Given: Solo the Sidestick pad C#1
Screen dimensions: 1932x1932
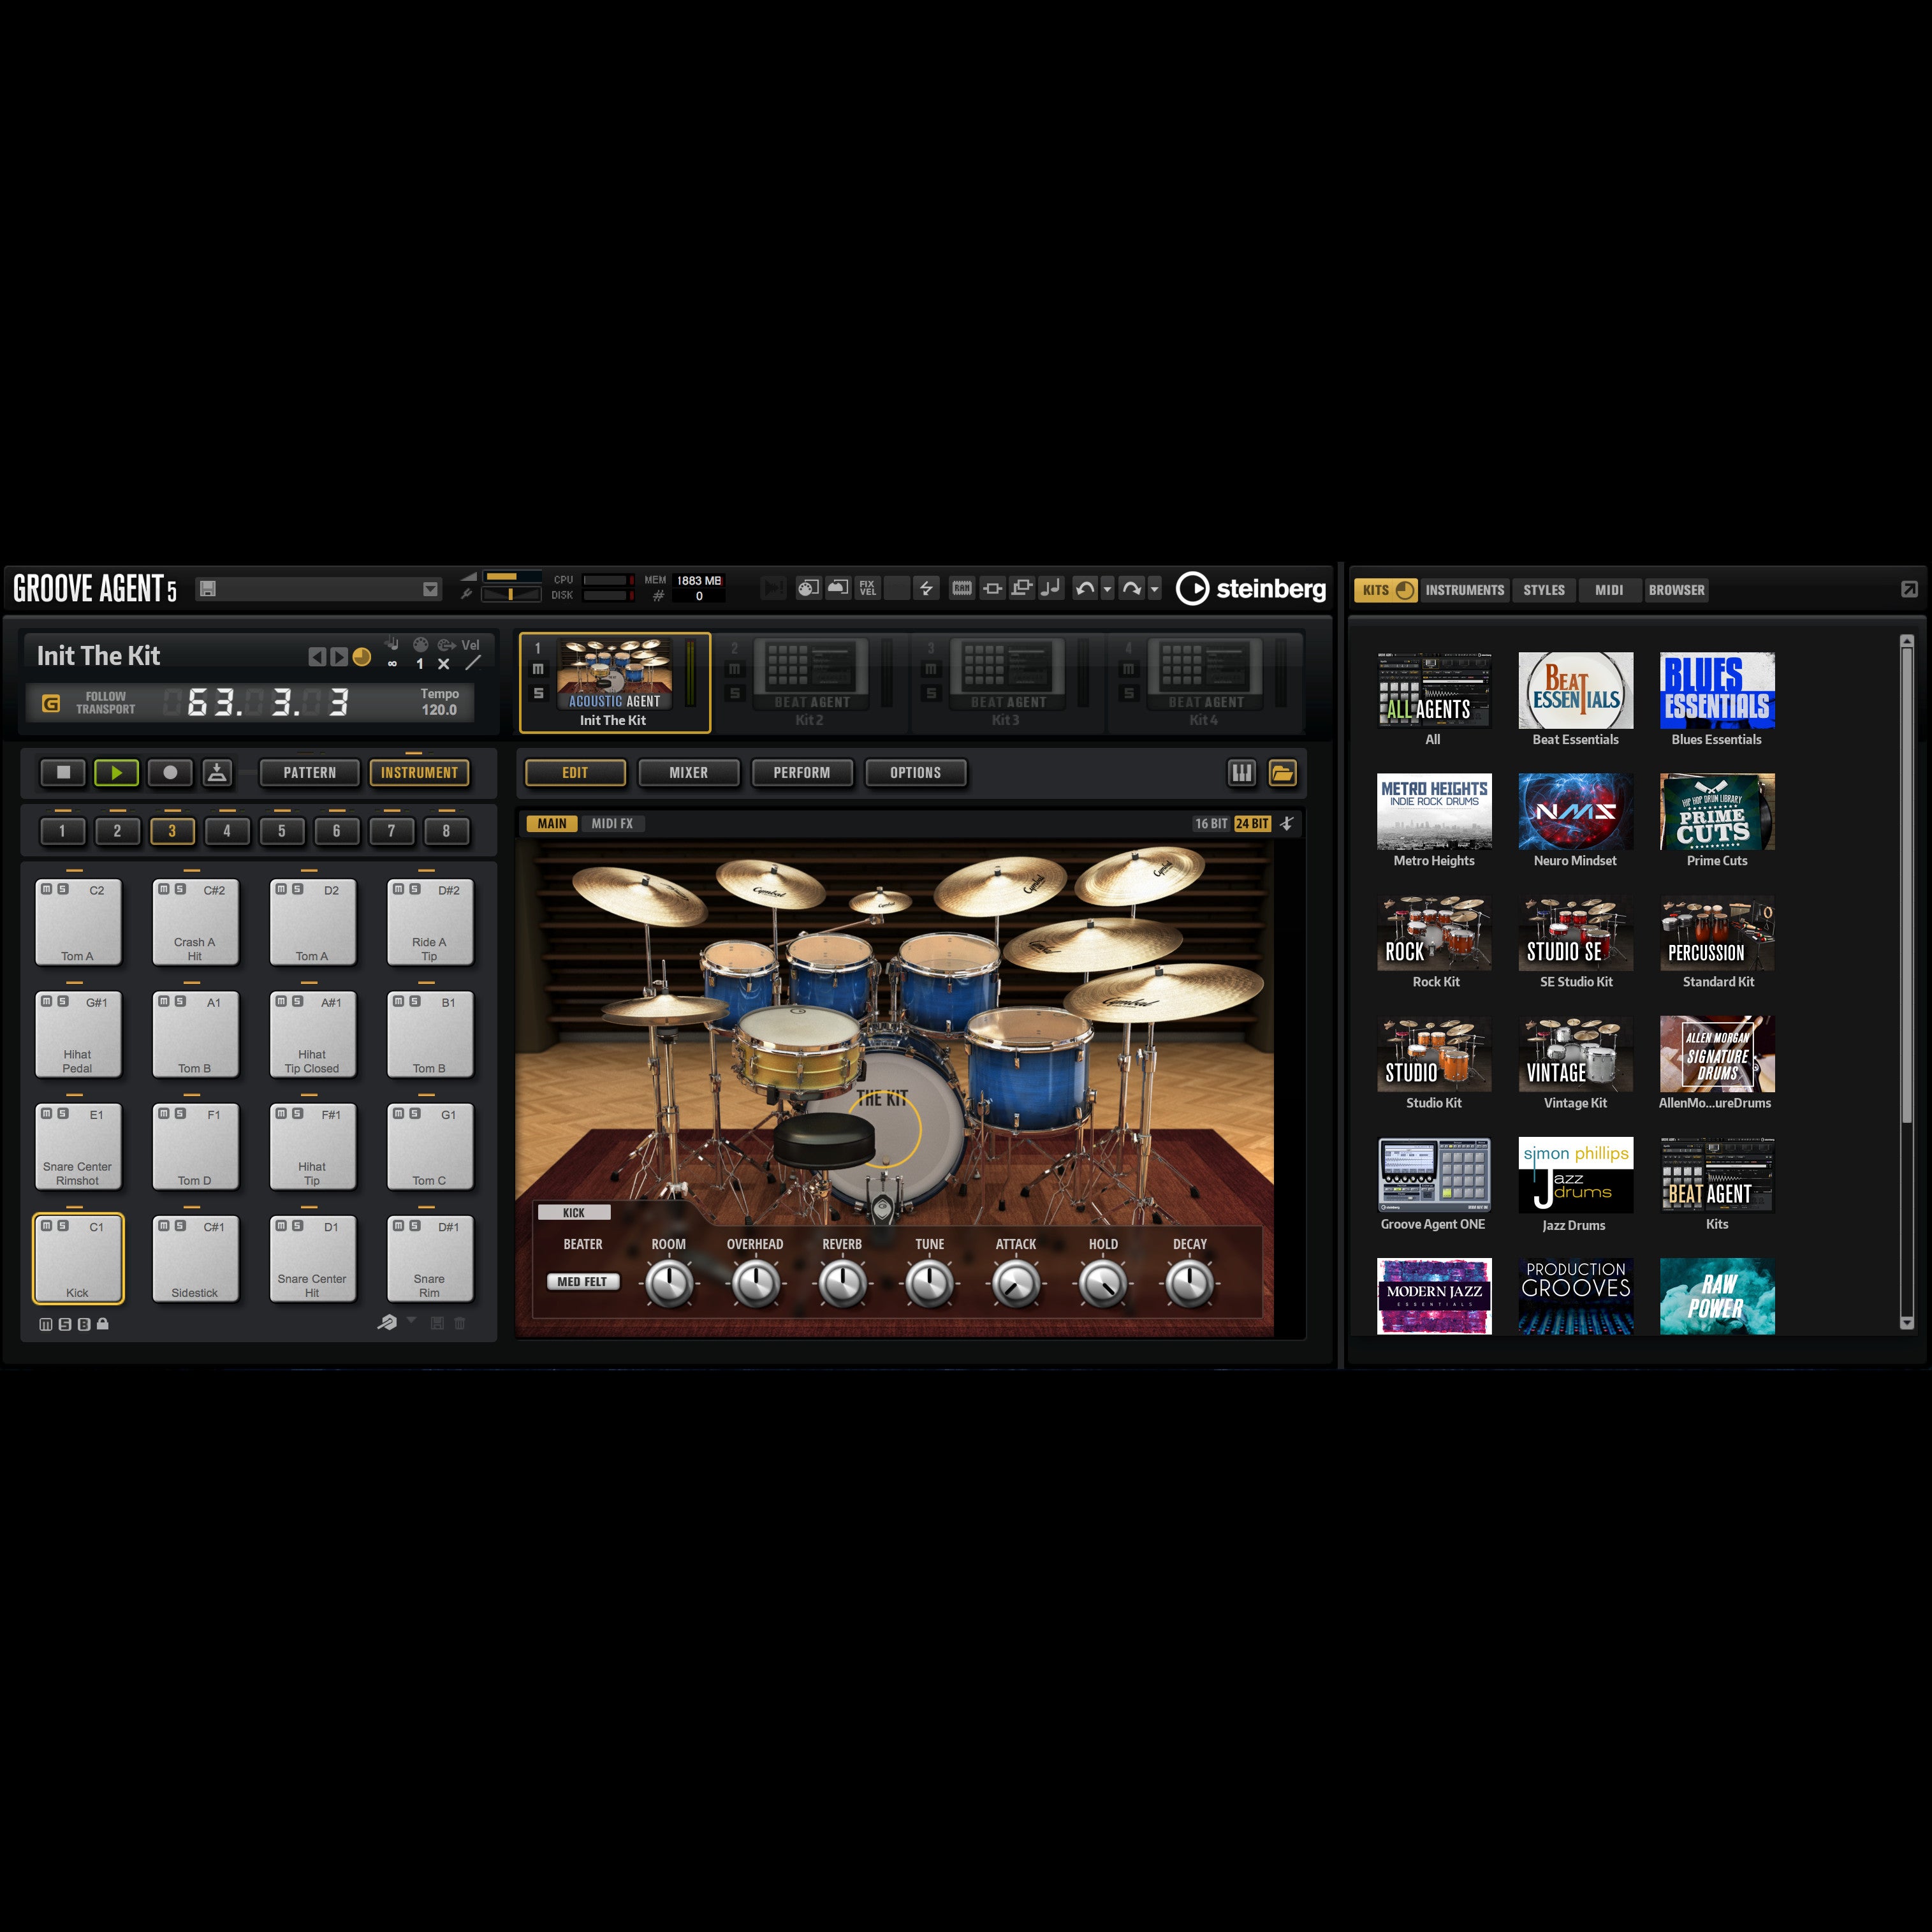Looking at the screenshot, I should point(180,1226).
